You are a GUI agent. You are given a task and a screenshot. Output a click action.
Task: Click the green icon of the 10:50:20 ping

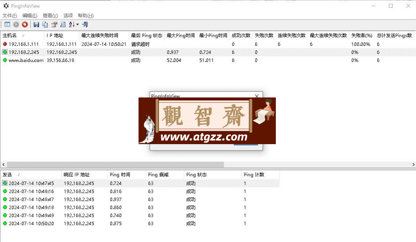(x=5, y=223)
